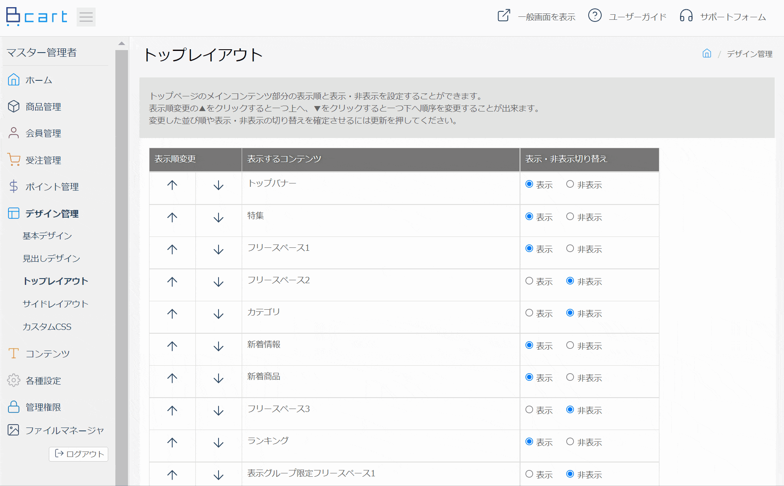Set 特集 to 非表示
The width and height of the screenshot is (784, 486).
570,217
